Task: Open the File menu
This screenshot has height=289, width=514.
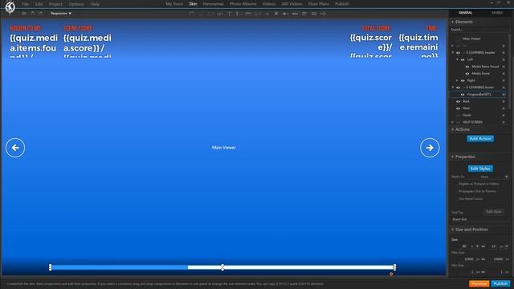Action: click(25, 4)
